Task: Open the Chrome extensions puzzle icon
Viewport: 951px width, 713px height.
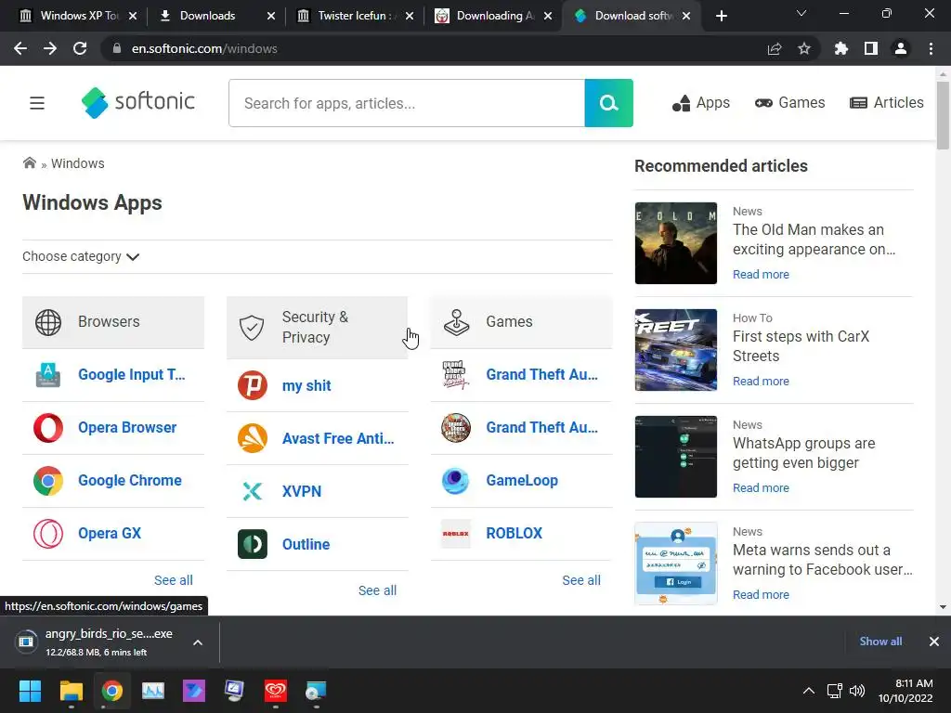Action: tap(840, 48)
